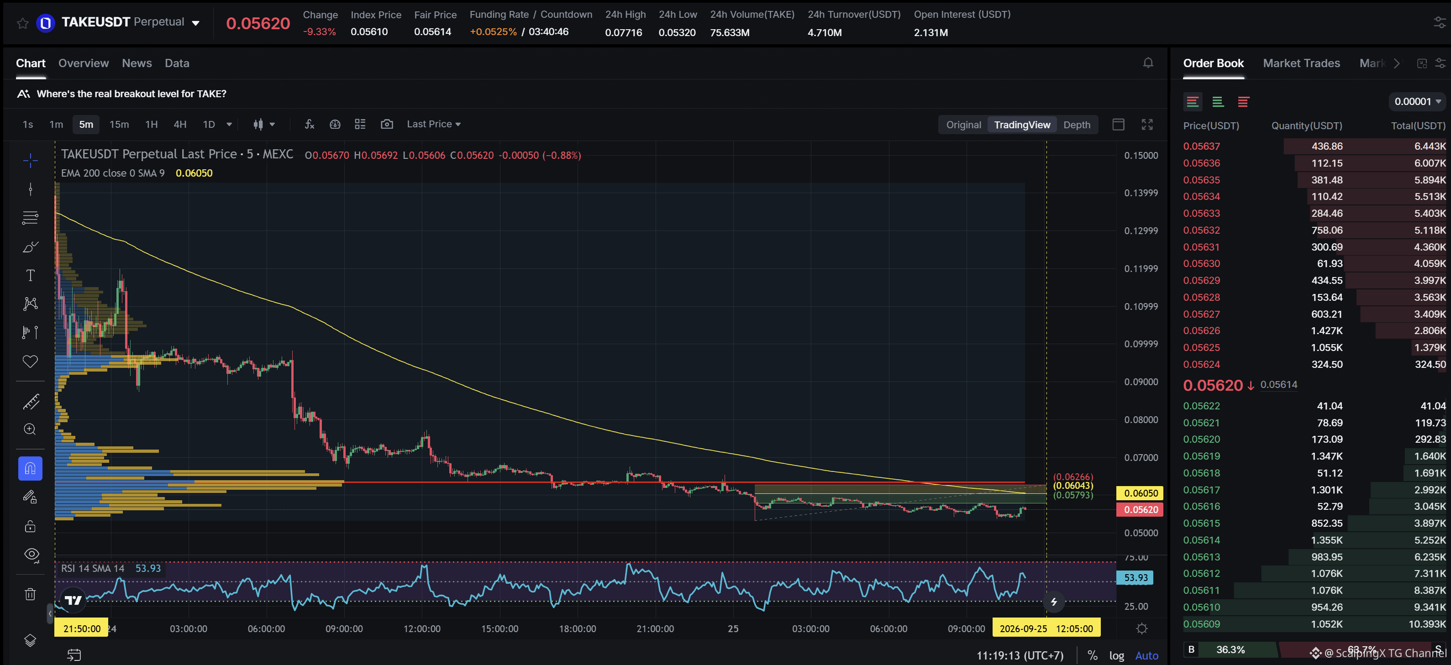Take a chart snapshot with camera icon
Viewport: 1451px width, 665px height.
pyautogui.click(x=387, y=125)
